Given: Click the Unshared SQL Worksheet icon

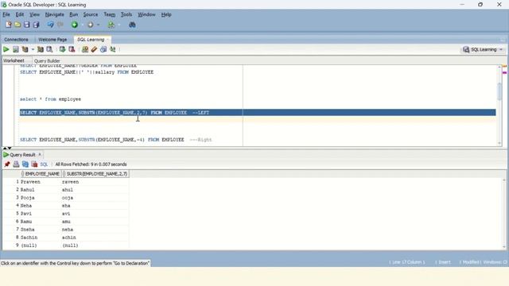Looking at the screenshot, I should click(85, 49).
